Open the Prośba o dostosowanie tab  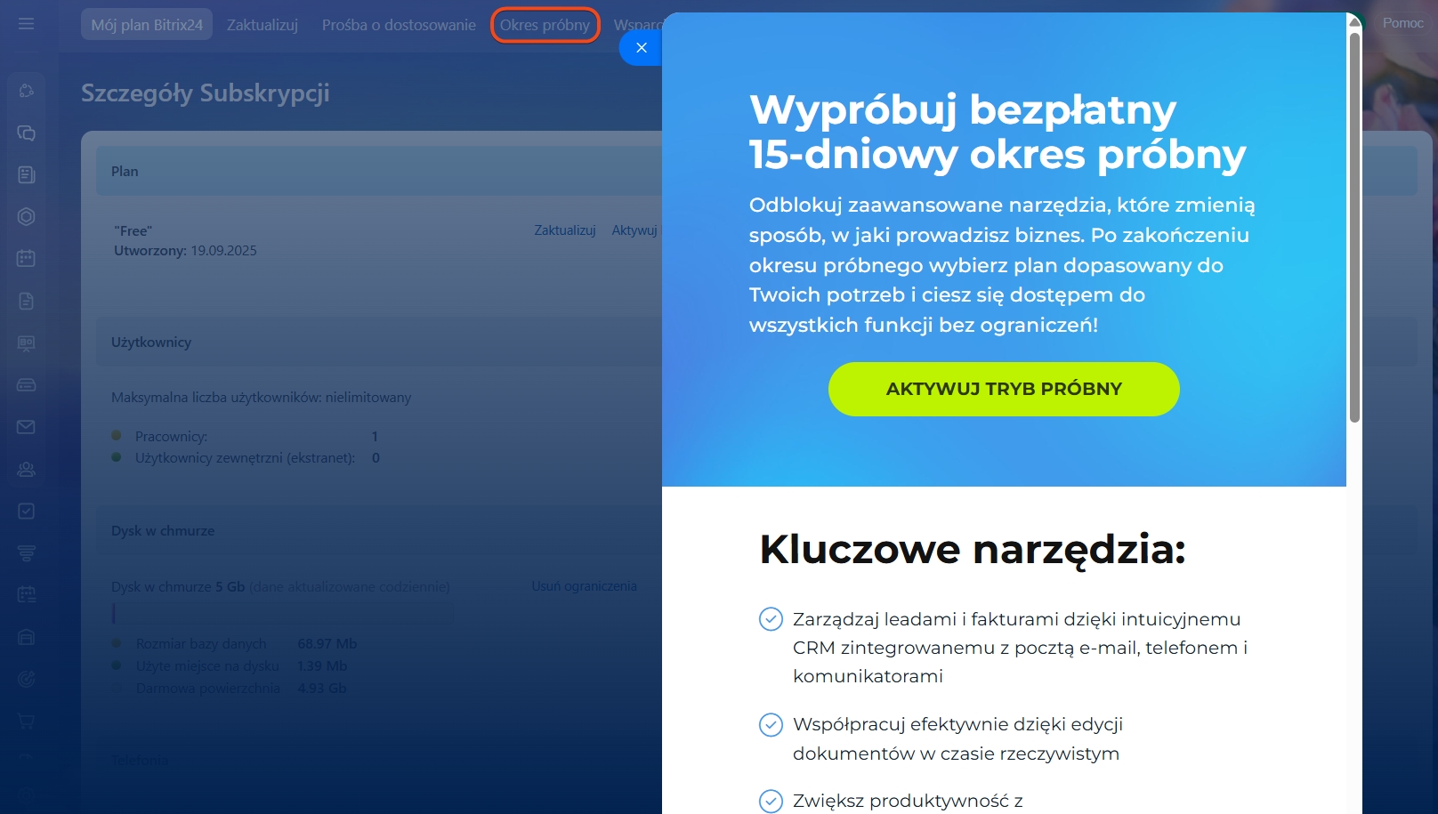pyautogui.click(x=399, y=25)
